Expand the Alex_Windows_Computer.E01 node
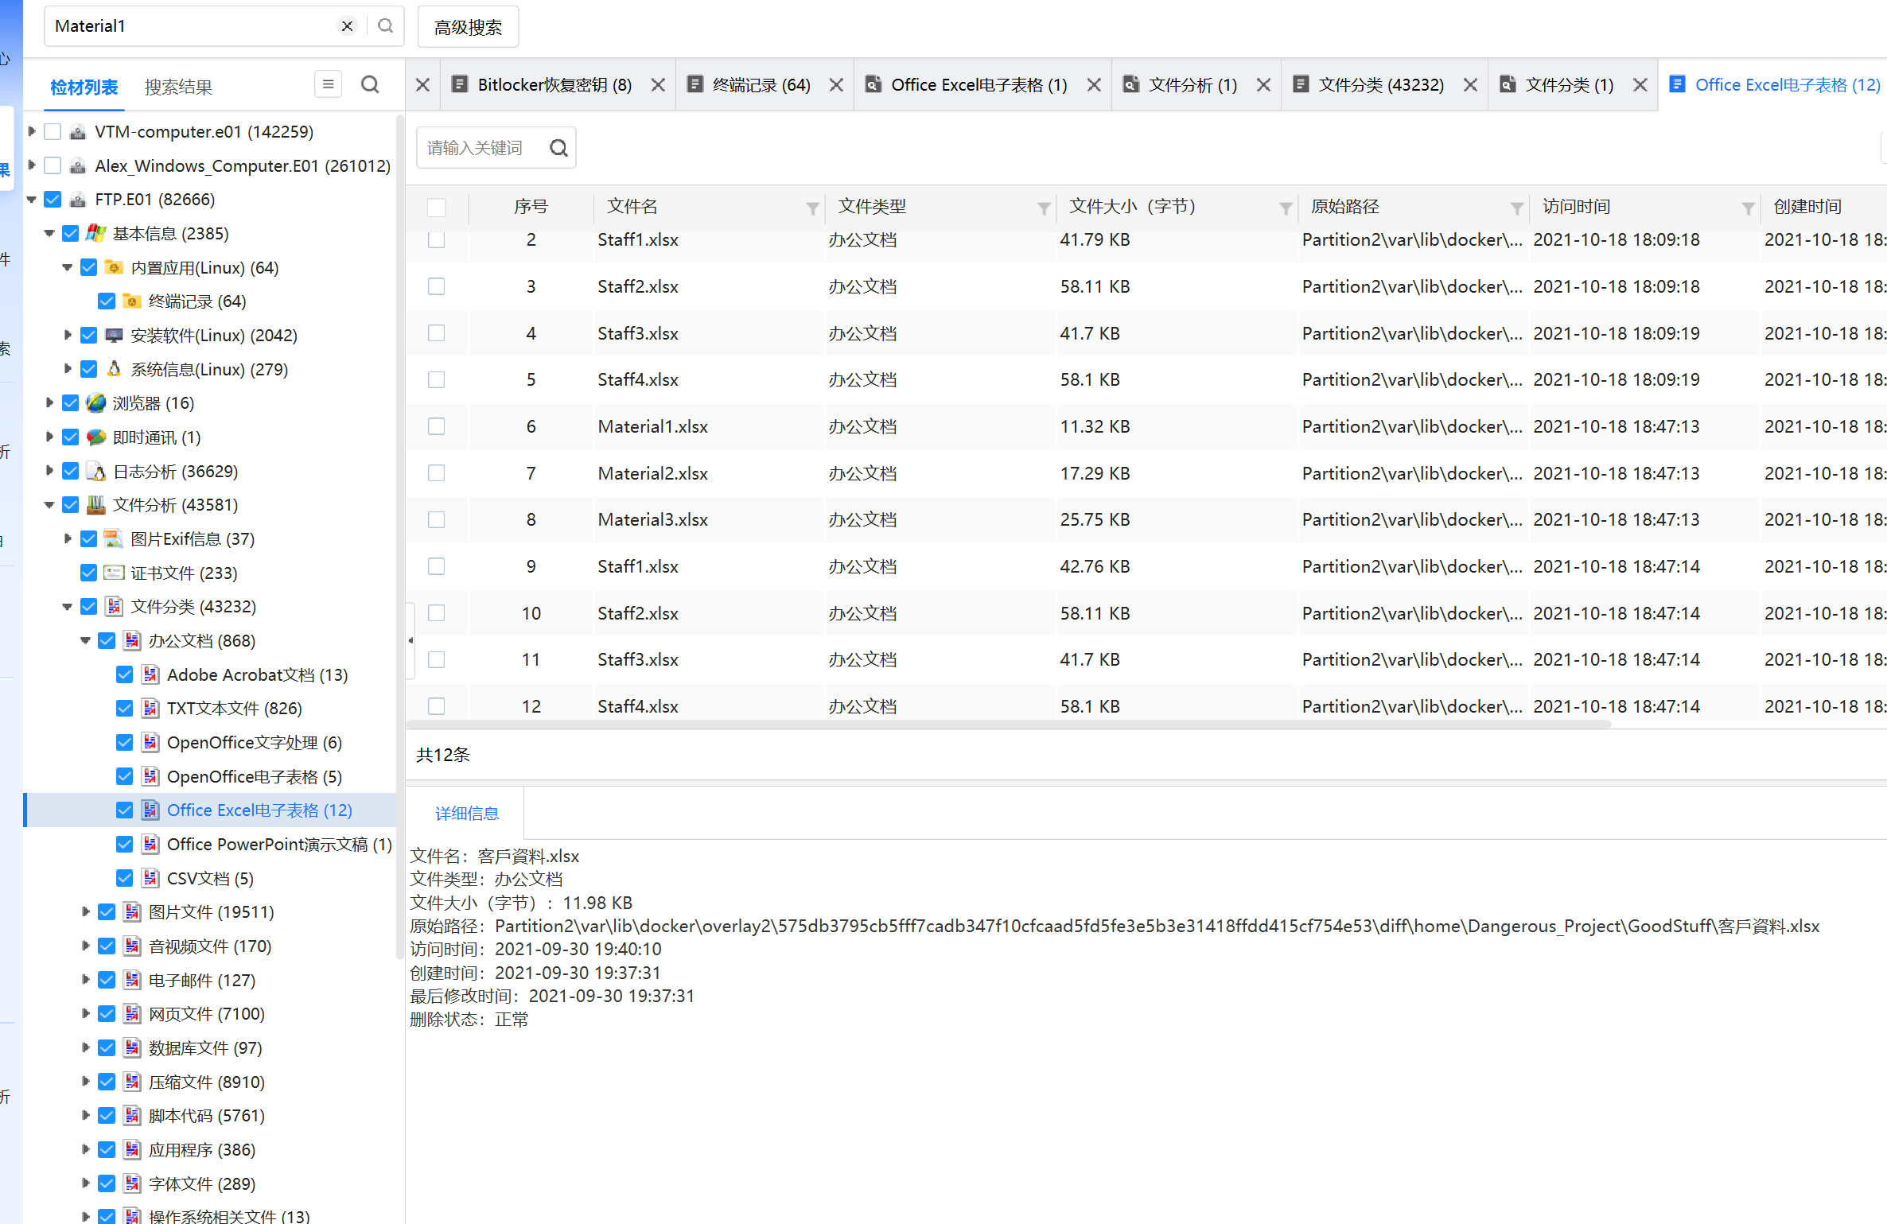1887x1224 pixels. pyautogui.click(x=32, y=165)
